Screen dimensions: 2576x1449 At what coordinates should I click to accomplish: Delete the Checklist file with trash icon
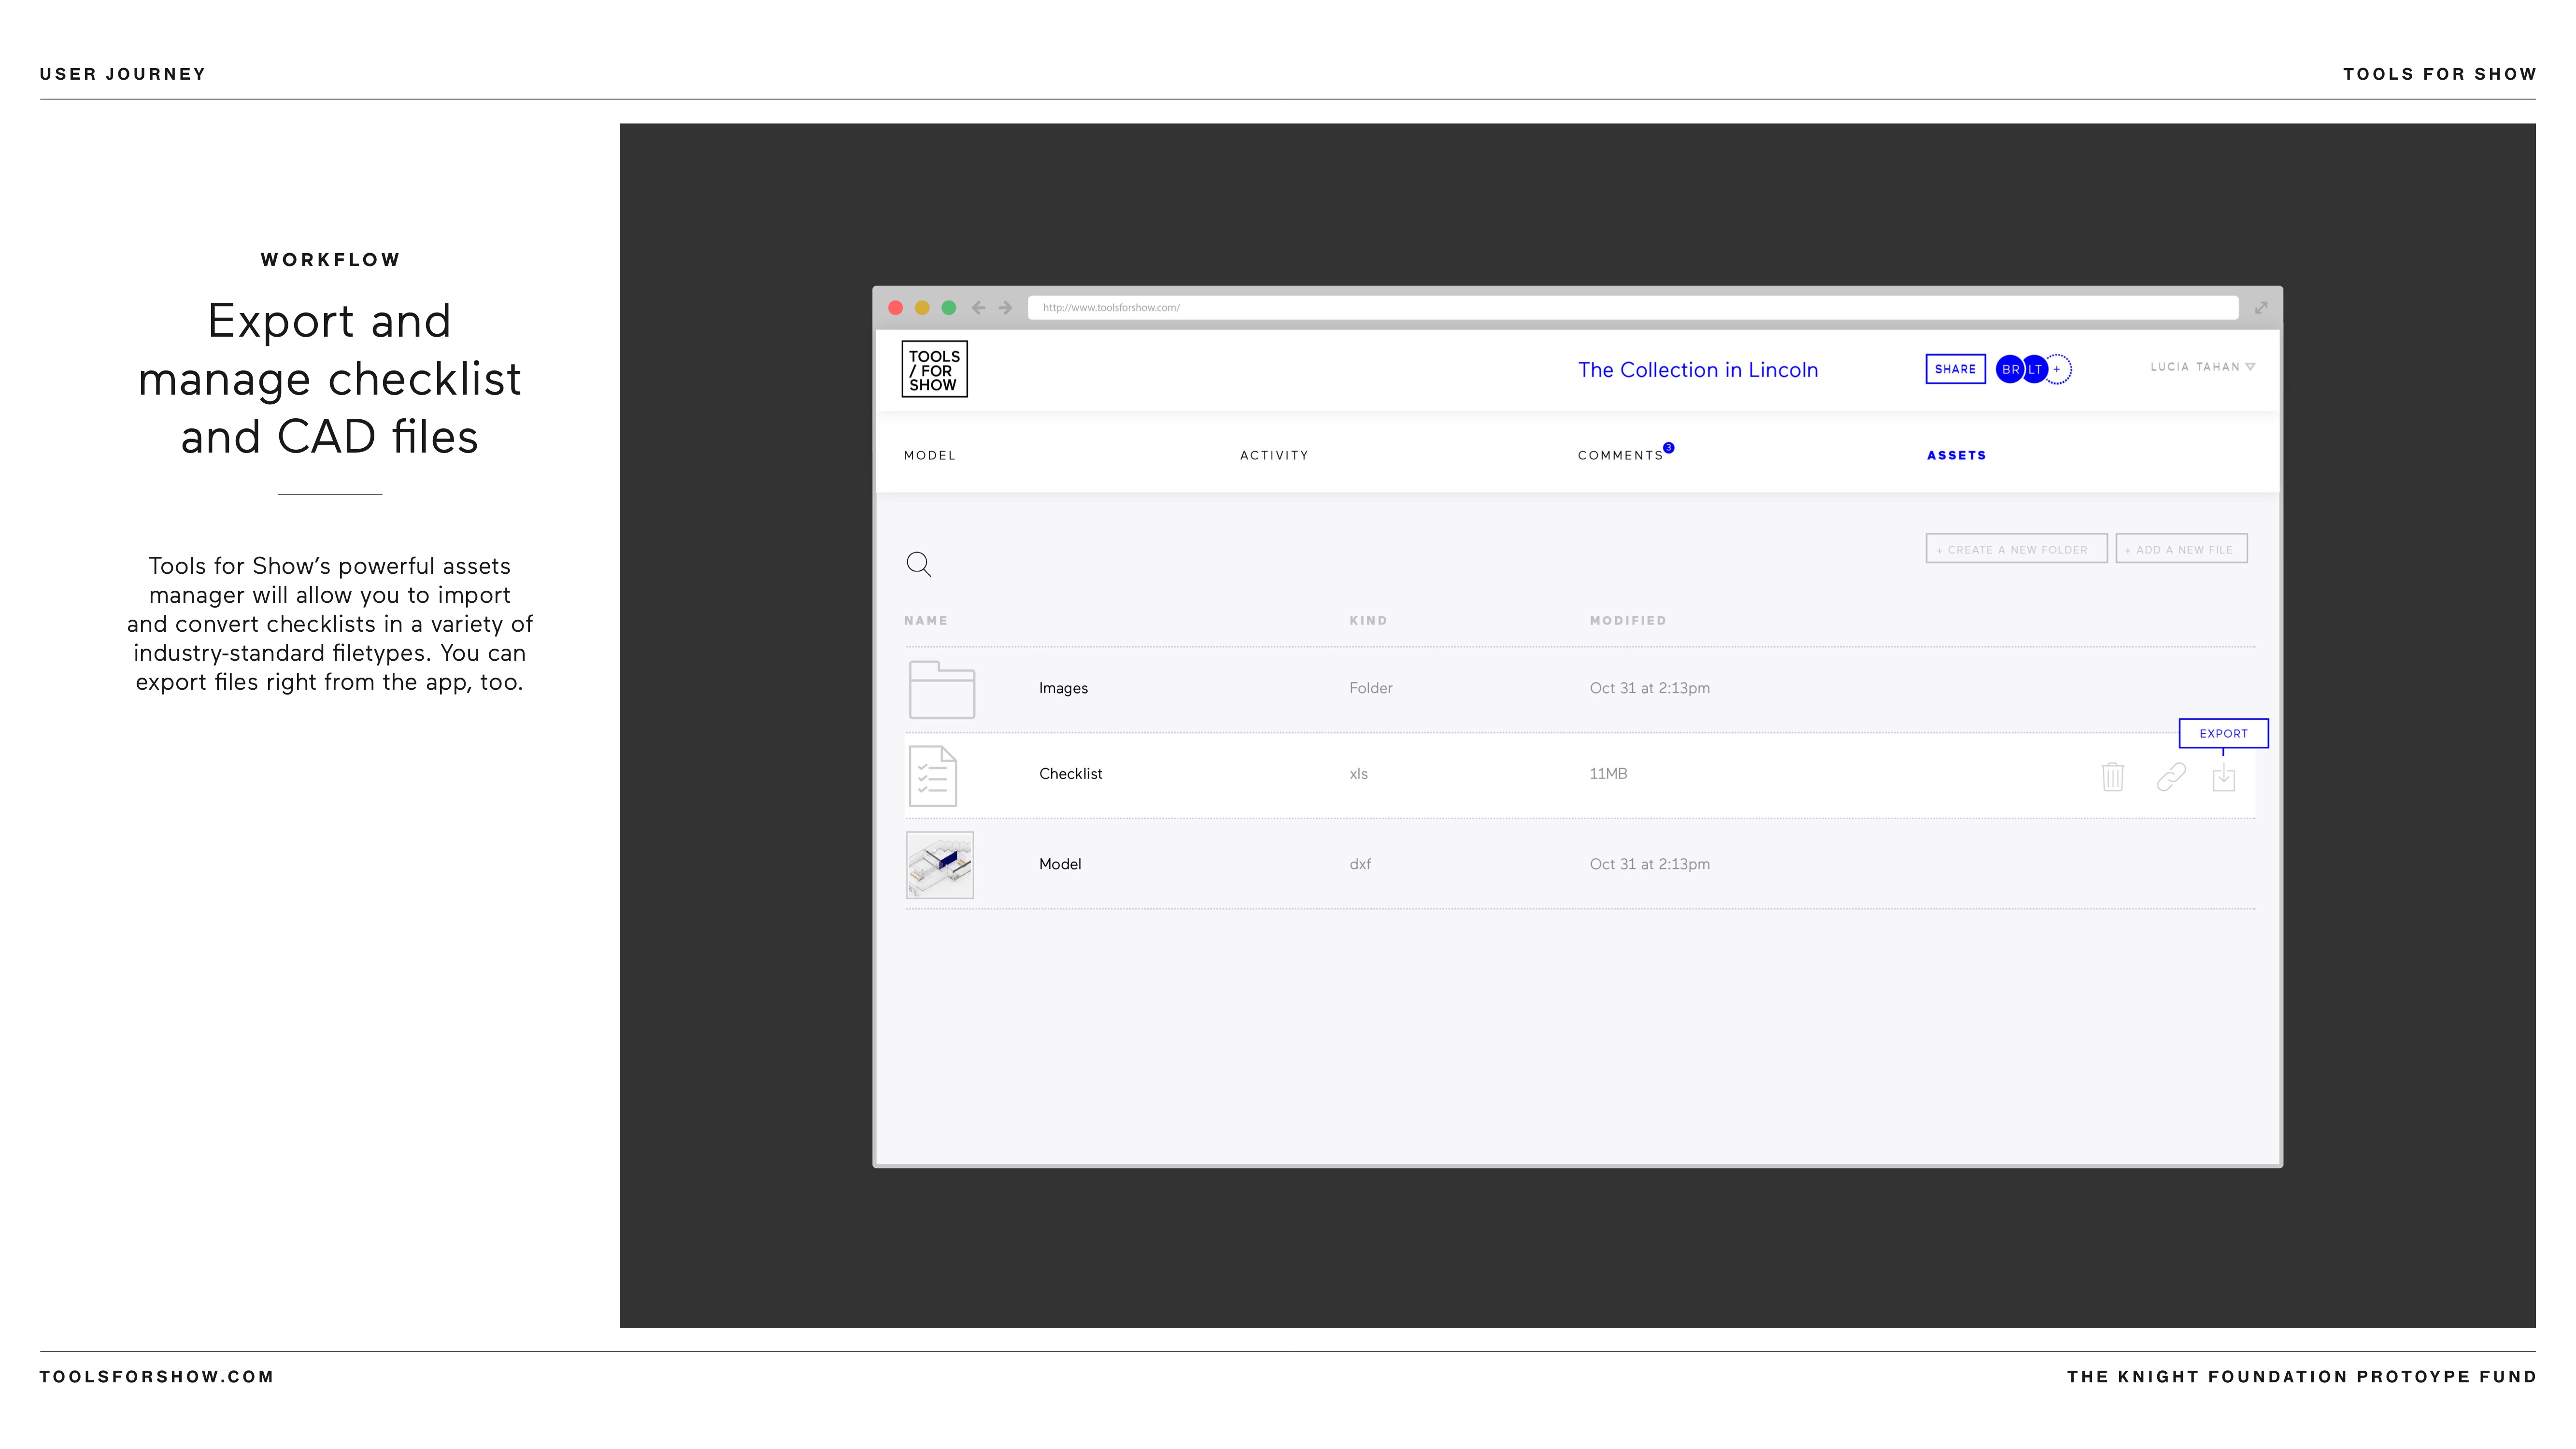(x=2112, y=777)
